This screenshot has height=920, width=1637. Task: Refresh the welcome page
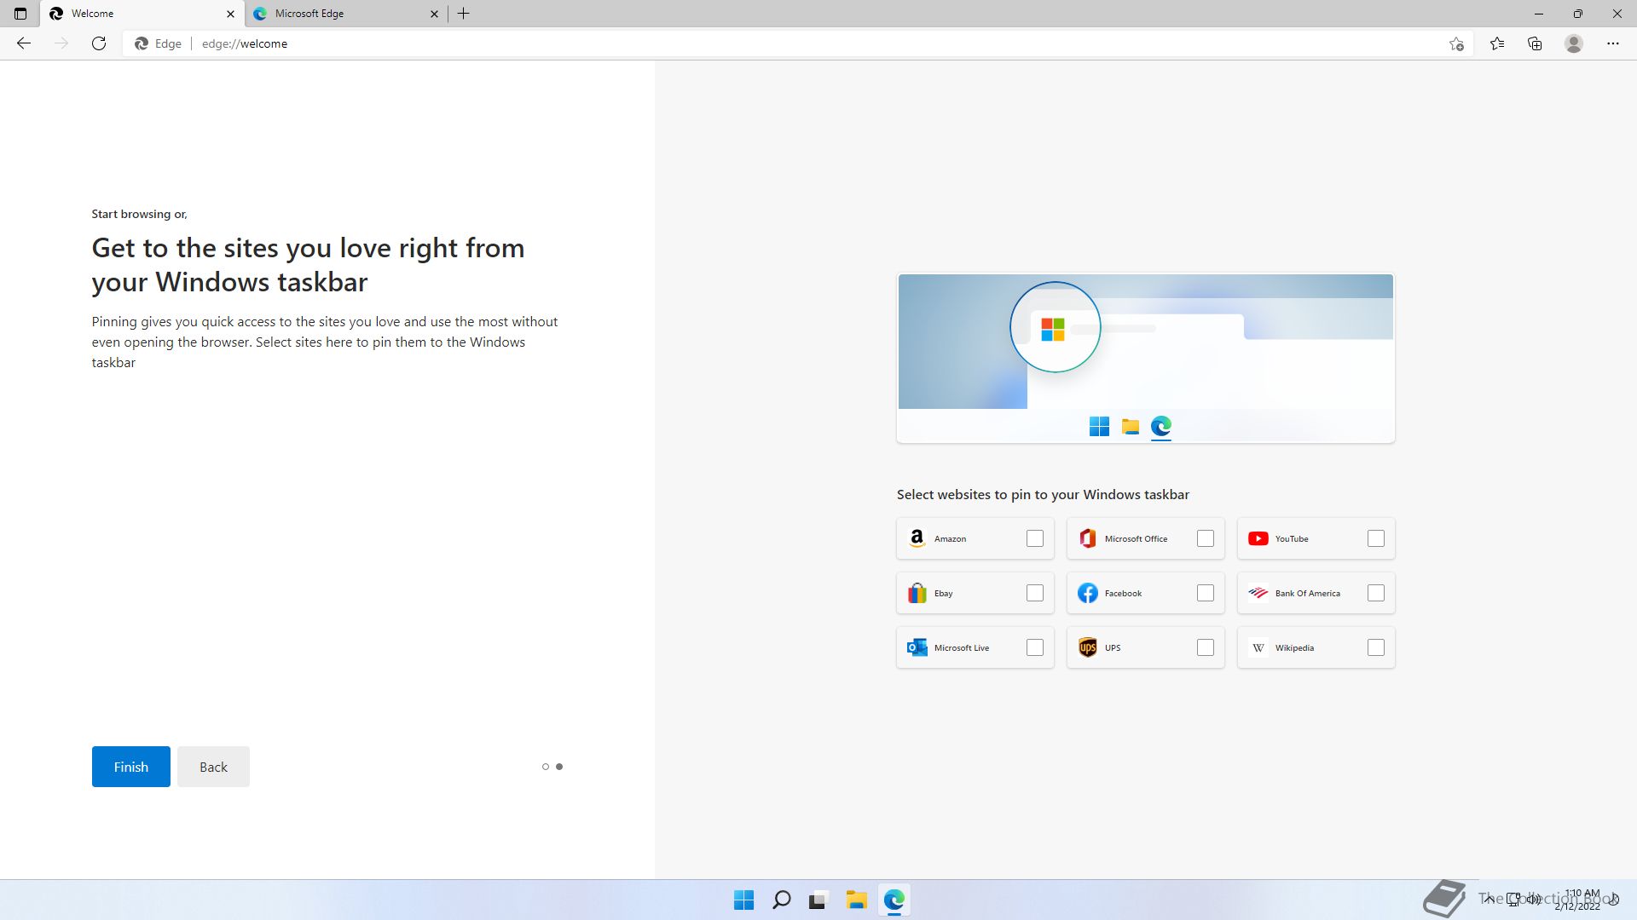[99, 43]
